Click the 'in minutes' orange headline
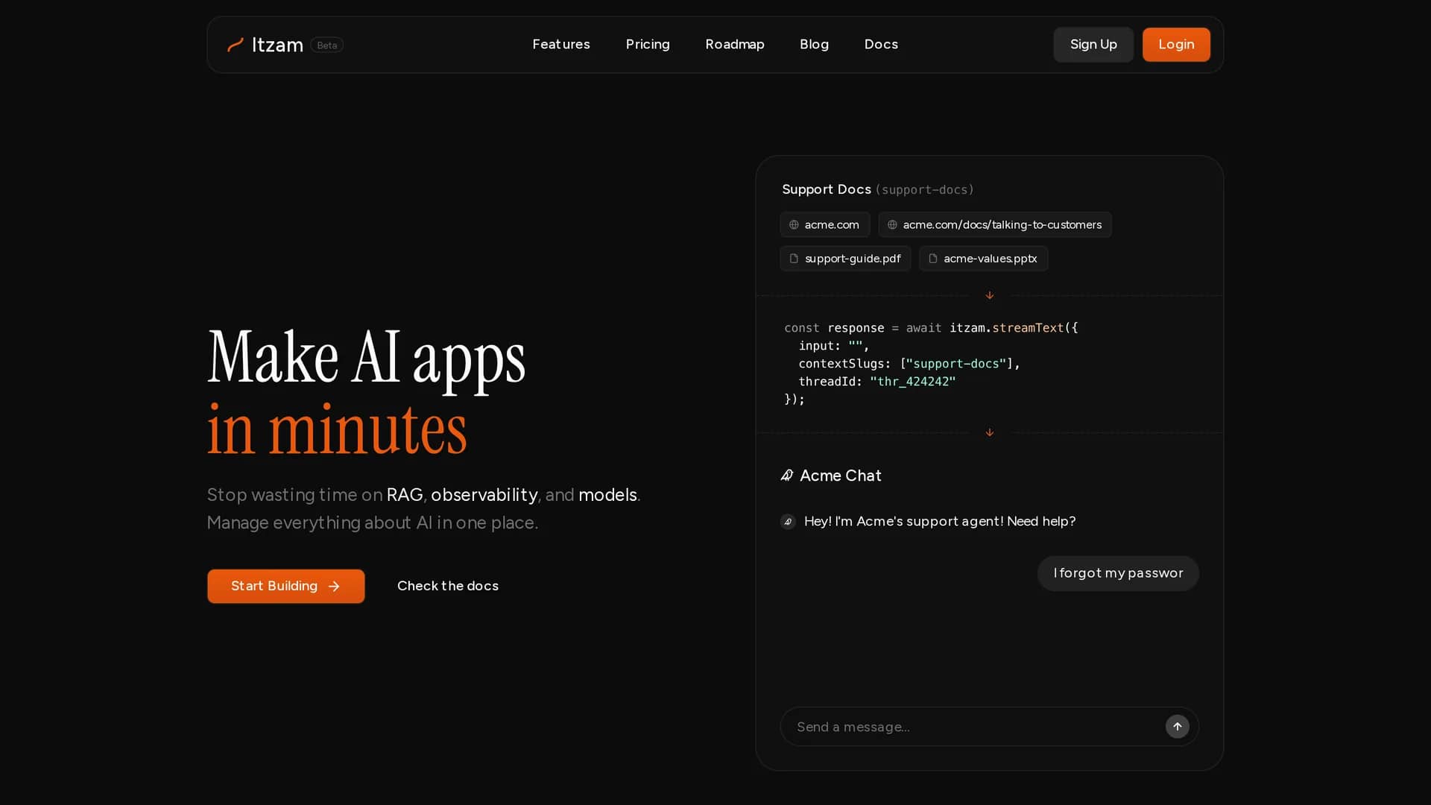This screenshot has height=805, width=1431. tap(337, 429)
